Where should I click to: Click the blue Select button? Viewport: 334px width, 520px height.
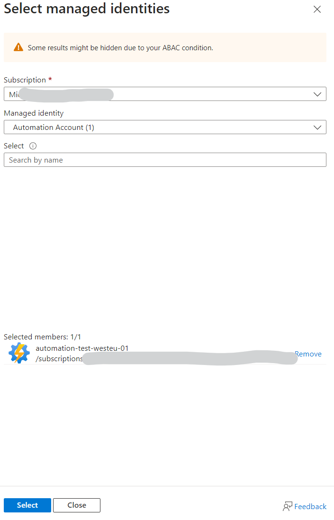tap(27, 505)
